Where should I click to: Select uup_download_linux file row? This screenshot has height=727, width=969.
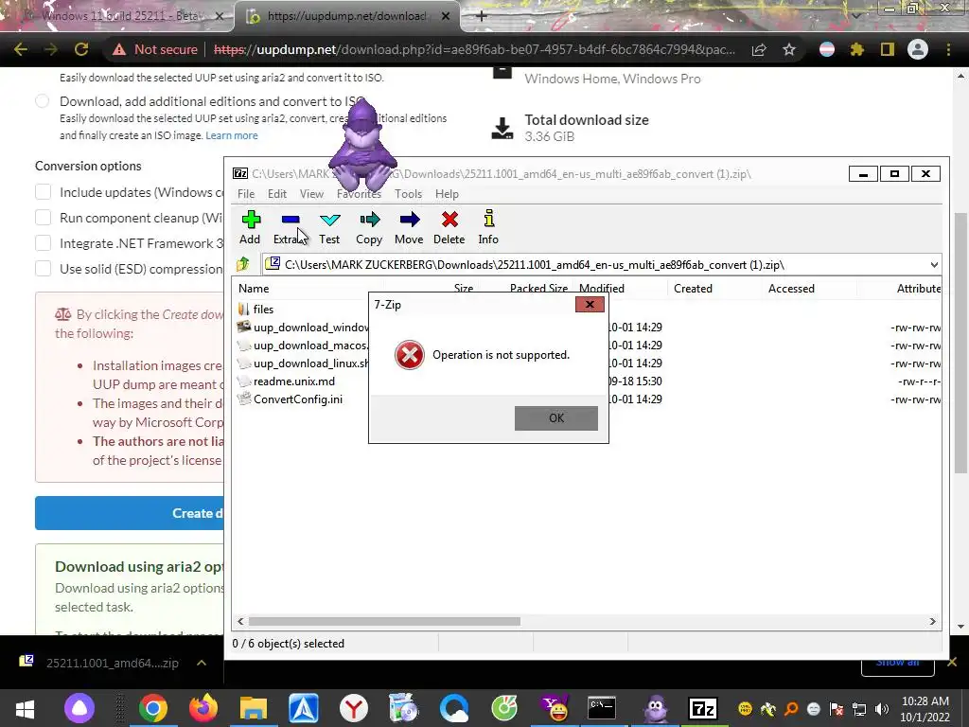(302, 363)
